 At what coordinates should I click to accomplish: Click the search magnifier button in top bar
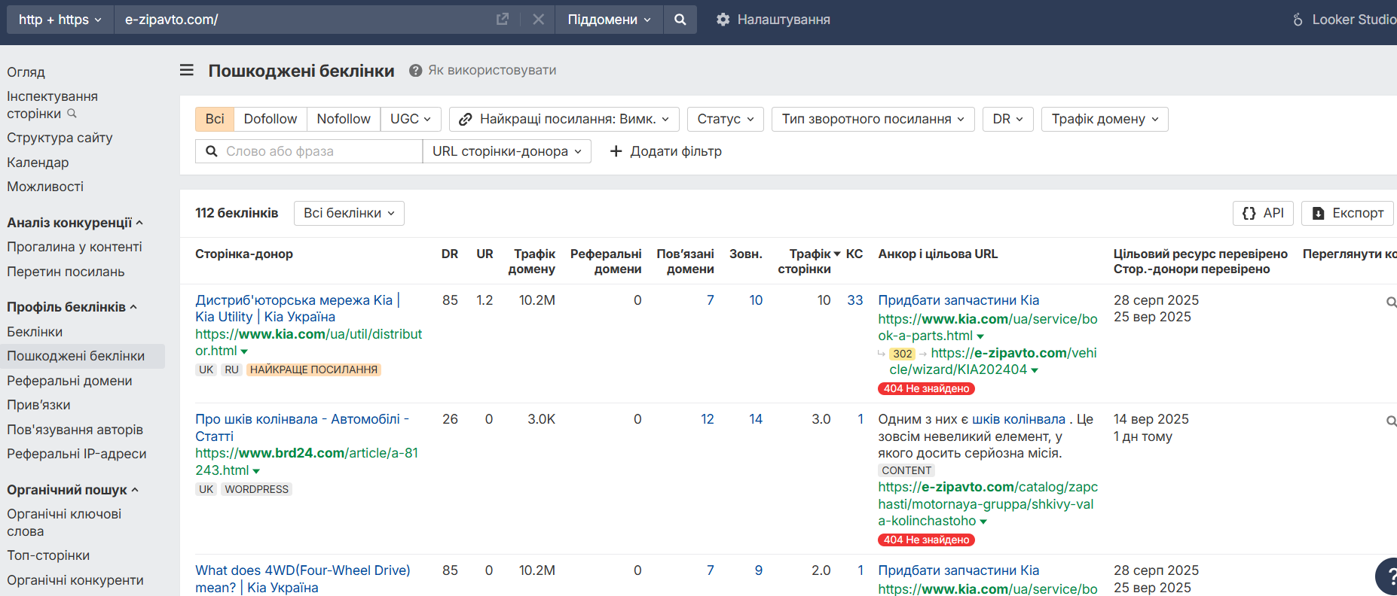click(680, 20)
